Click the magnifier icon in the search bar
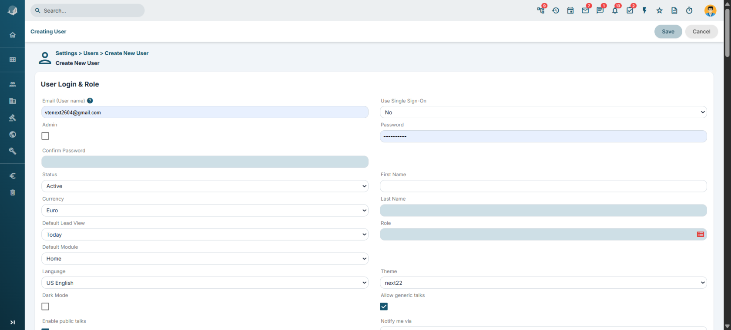The image size is (731, 330). 38,10
